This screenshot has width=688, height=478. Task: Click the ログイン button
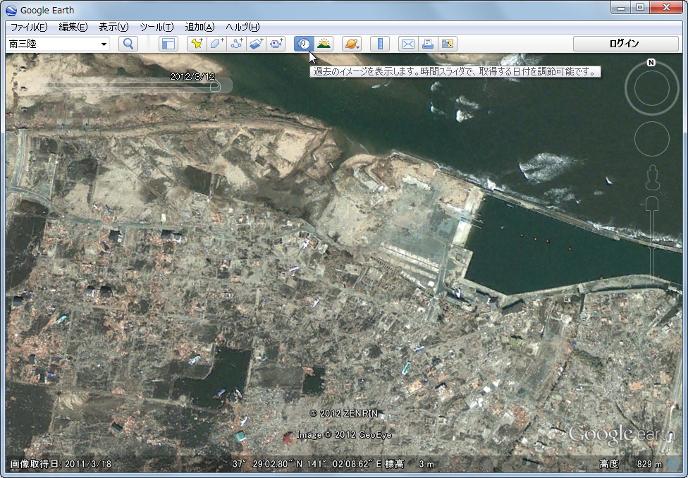coord(626,44)
